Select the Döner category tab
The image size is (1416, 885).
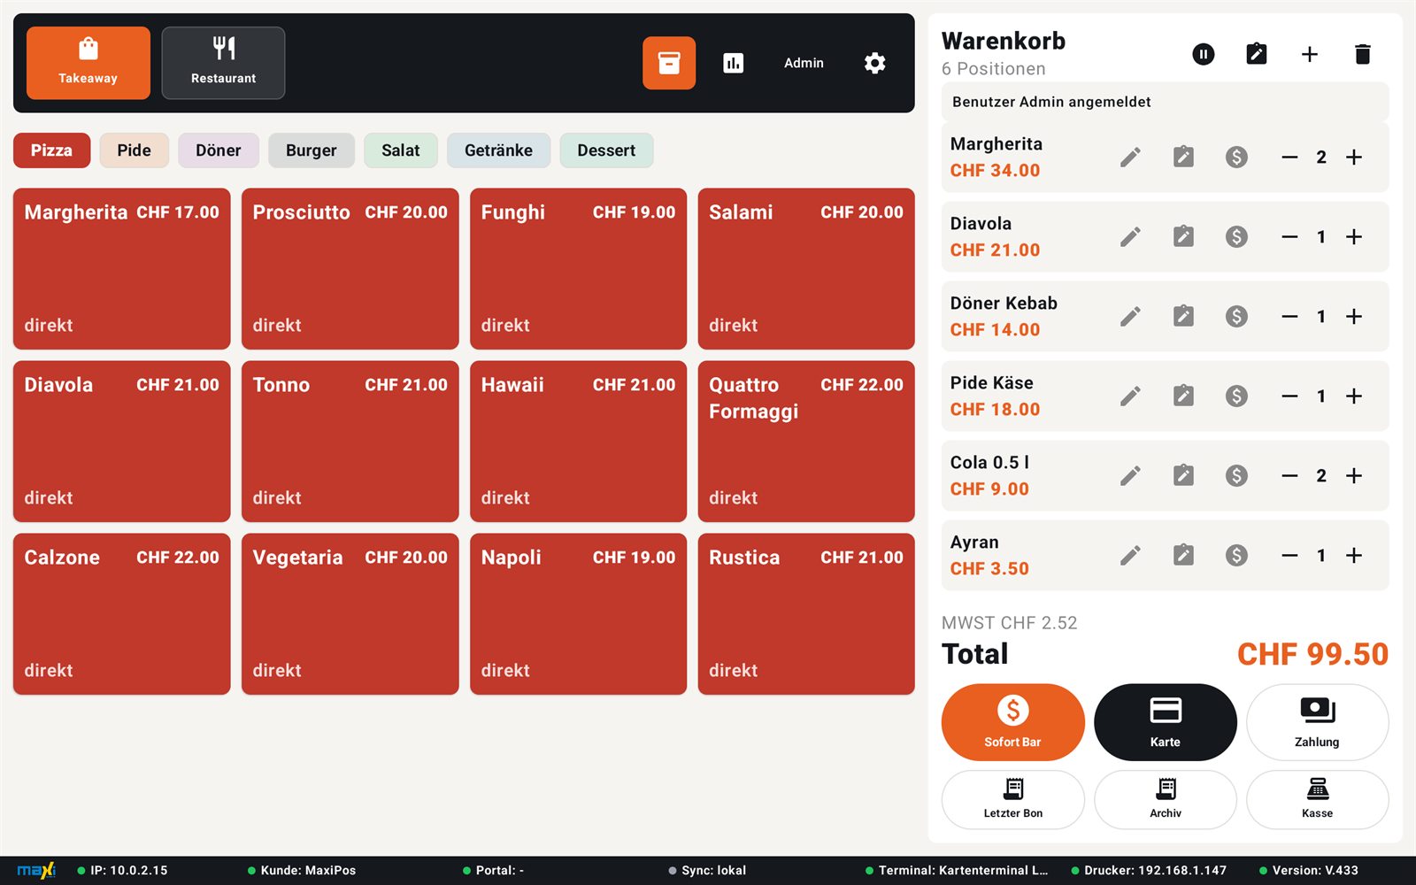point(219,150)
